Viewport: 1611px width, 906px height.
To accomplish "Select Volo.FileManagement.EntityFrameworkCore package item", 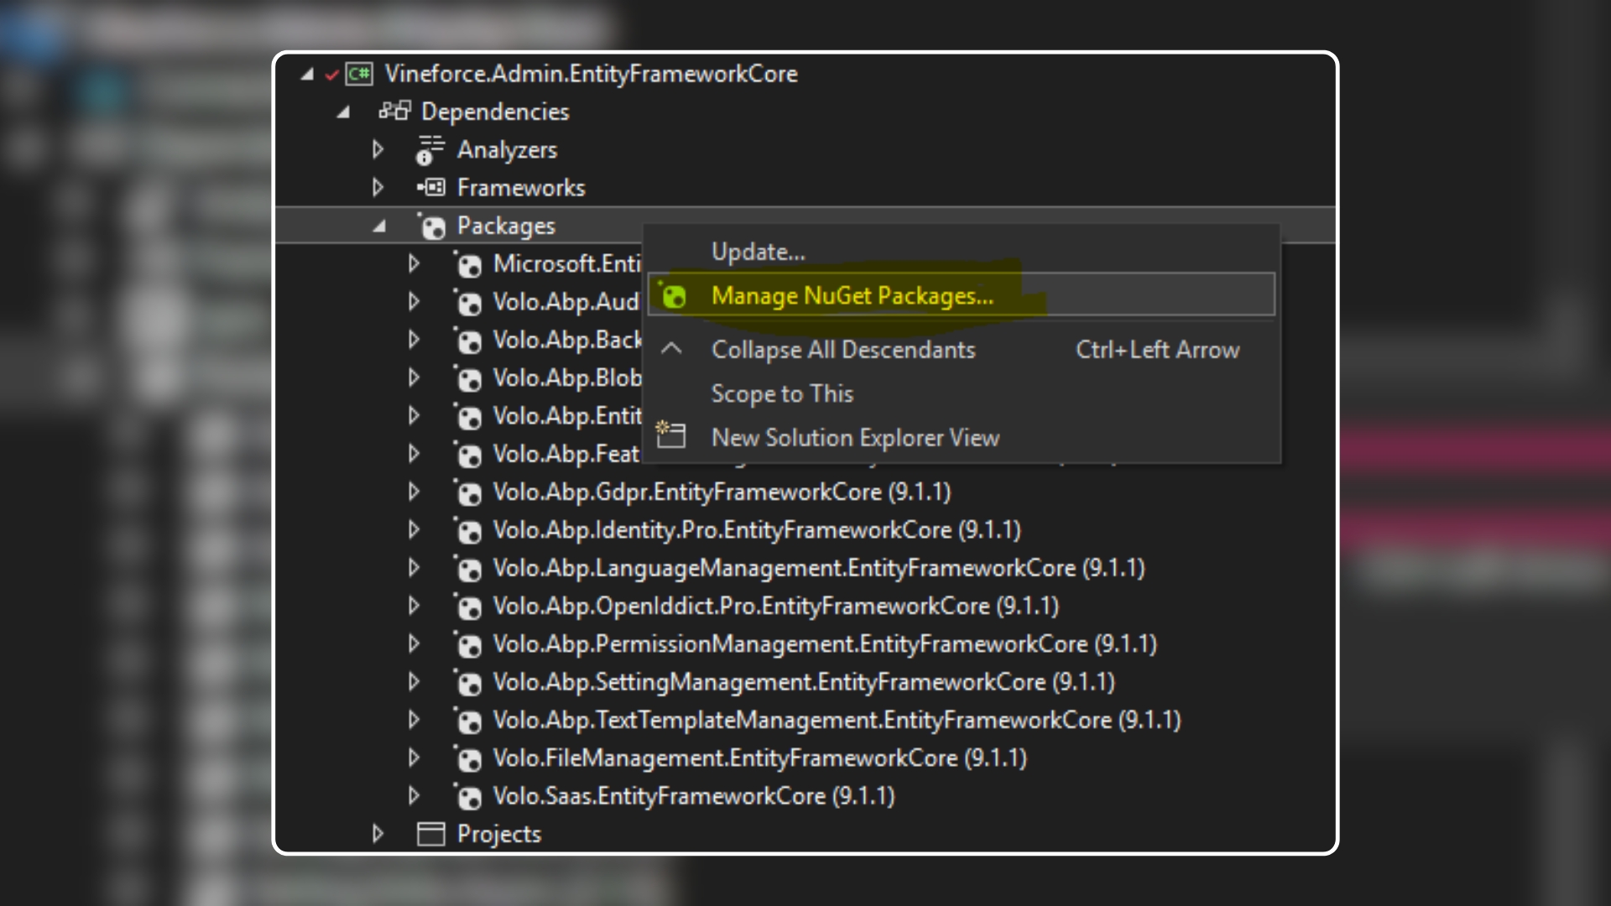I will tap(759, 758).
